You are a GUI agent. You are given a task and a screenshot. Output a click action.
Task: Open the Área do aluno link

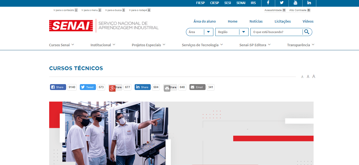[x=204, y=21]
